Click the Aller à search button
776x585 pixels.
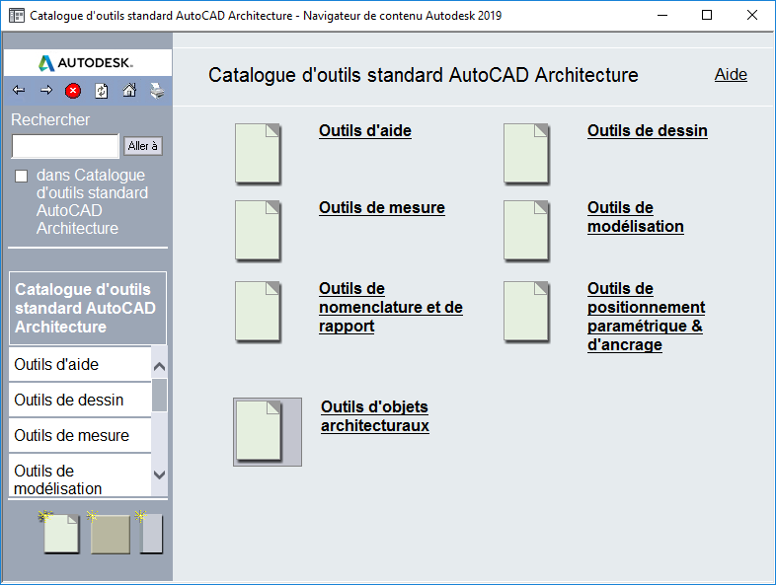(x=143, y=146)
